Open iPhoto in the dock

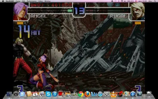[68, 94]
